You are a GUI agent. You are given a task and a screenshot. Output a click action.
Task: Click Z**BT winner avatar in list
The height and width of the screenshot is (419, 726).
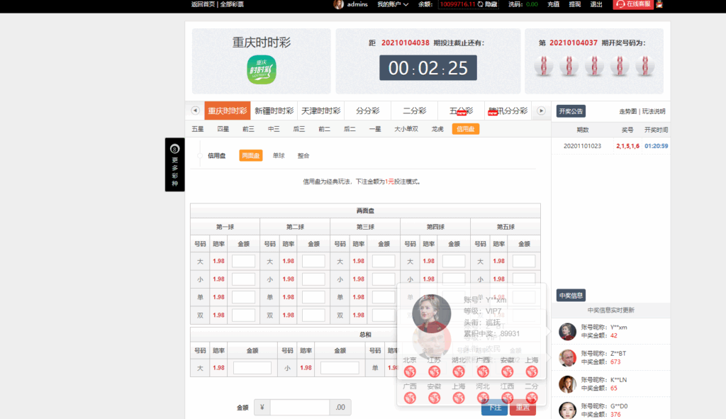567,358
